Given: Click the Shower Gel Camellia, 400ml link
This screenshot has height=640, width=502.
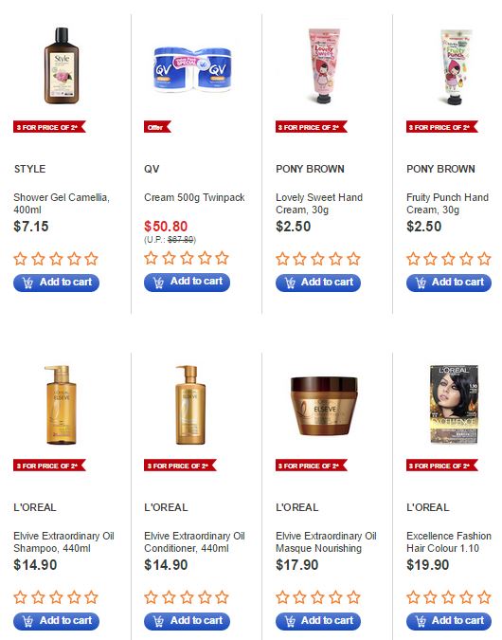Looking at the screenshot, I should [x=62, y=203].
